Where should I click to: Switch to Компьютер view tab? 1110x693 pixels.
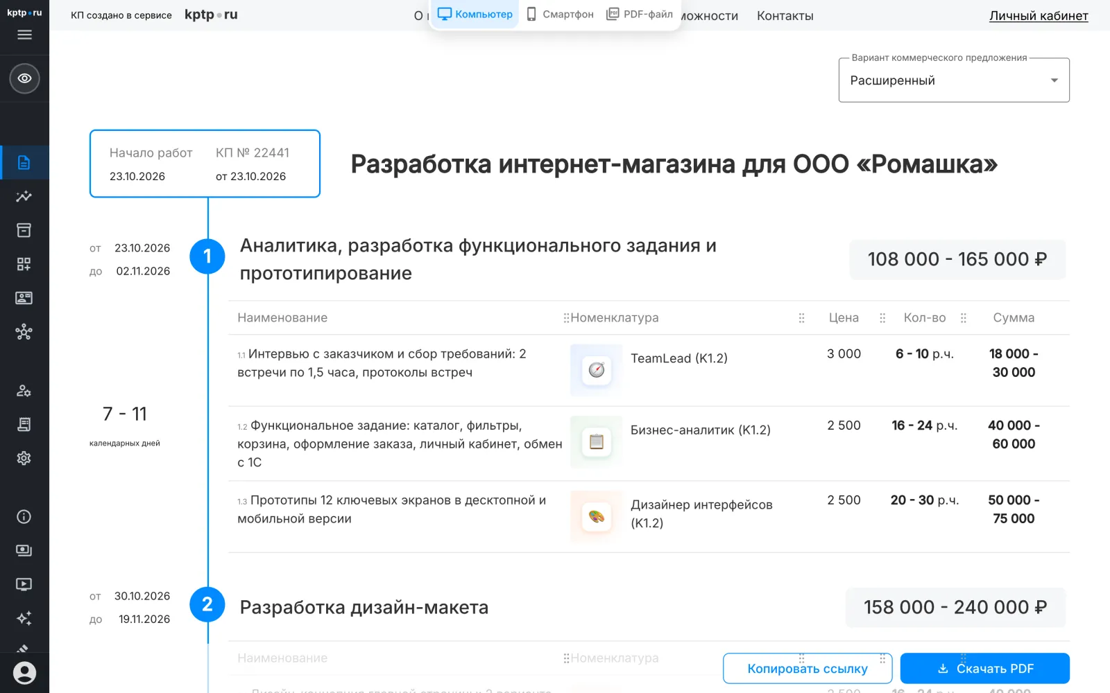pyautogui.click(x=475, y=14)
